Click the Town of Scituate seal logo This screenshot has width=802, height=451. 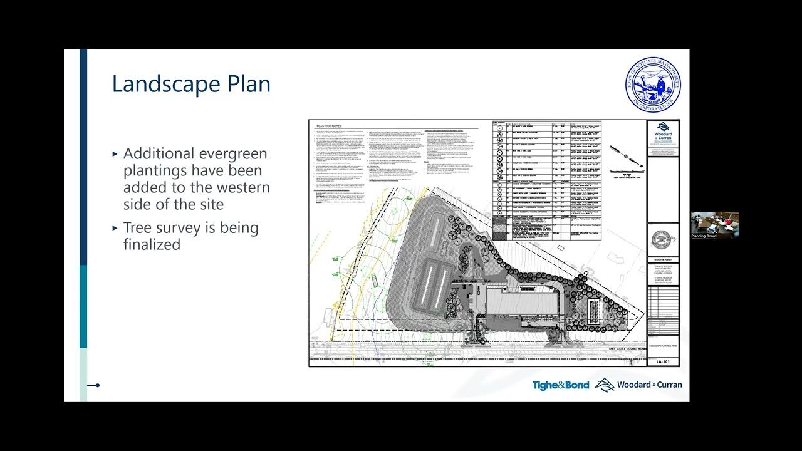click(654, 86)
